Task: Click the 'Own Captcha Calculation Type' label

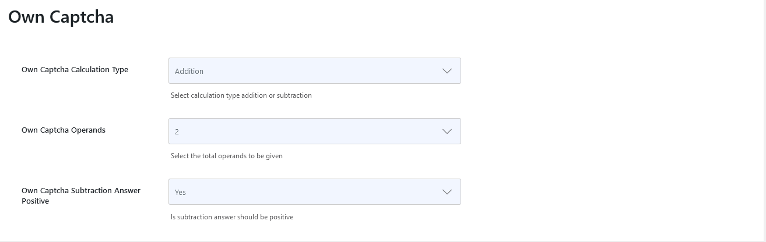Action: (x=75, y=69)
